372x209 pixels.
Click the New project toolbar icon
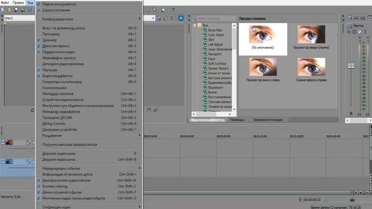click(x=2, y=10)
